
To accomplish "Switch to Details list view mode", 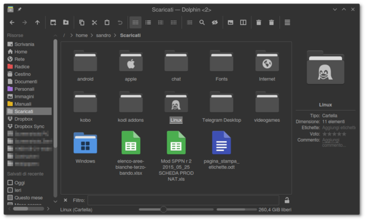I will pyautogui.click(x=148, y=23).
